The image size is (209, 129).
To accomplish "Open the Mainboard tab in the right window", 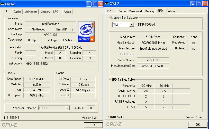I will [x=135, y=11].
